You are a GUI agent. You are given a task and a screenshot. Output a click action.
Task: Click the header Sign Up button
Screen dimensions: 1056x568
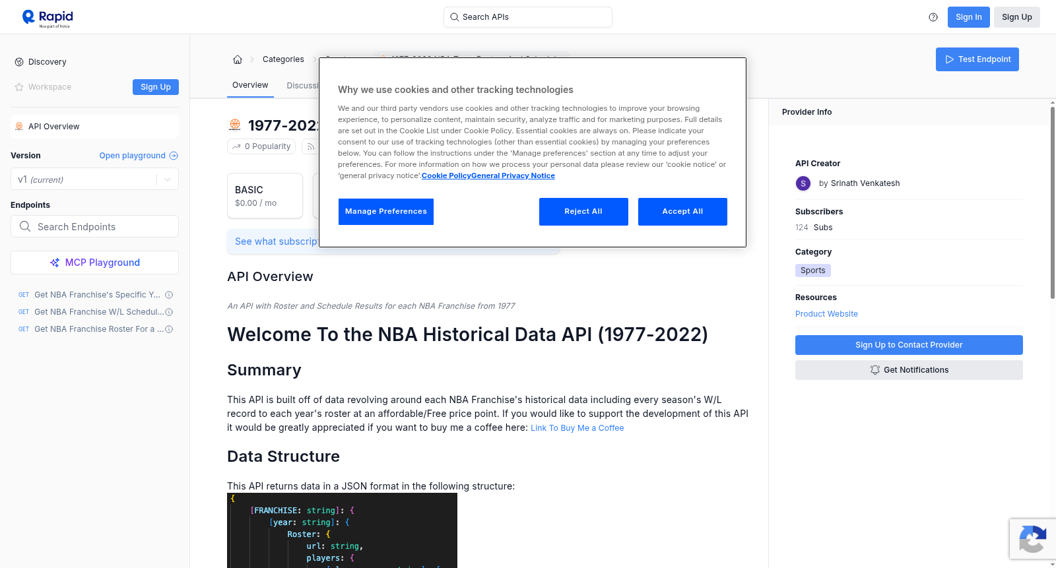coord(1017,17)
